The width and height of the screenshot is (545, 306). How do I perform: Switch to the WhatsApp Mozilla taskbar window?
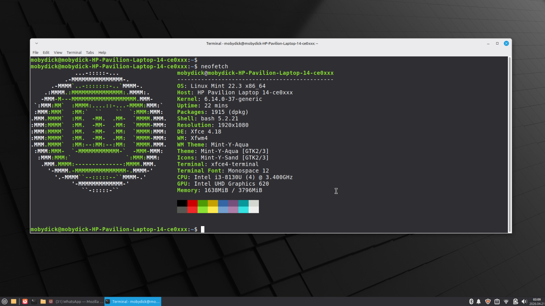tap(76, 302)
